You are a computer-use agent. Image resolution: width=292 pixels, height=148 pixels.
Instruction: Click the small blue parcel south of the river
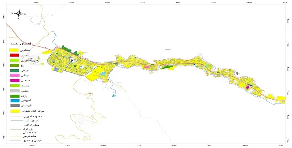(x=114, y=96)
